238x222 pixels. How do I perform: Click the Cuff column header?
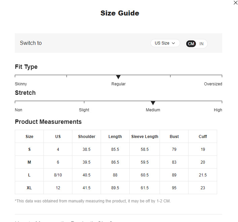pos(203,137)
